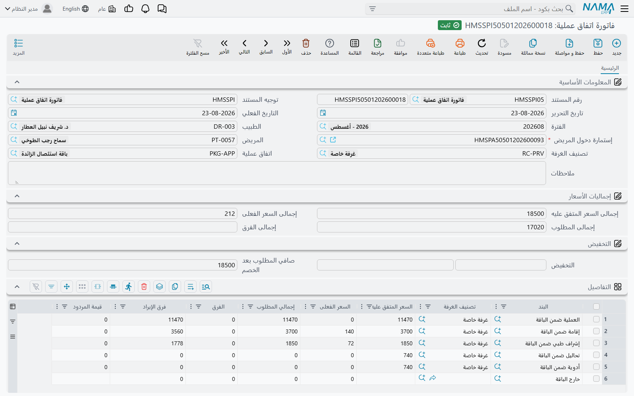
Task: Open the hamburger main menu
Action: pyautogui.click(x=624, y=9)
